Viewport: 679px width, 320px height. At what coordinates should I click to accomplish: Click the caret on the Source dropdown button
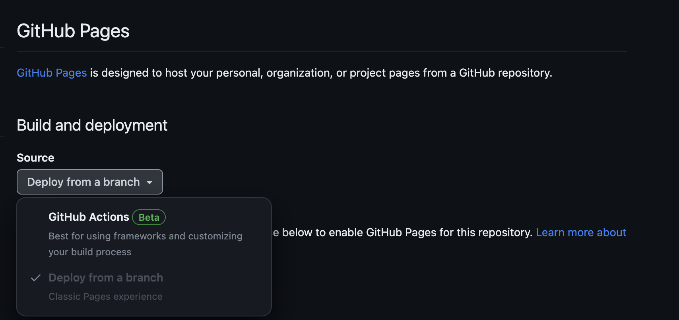coord(150,183)
